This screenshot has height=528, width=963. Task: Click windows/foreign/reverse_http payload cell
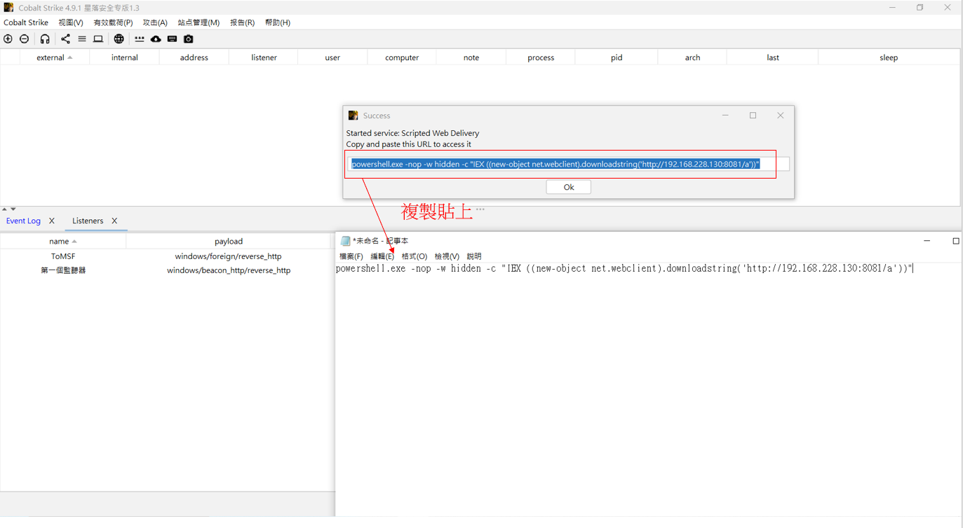click(x=229, y=256)
